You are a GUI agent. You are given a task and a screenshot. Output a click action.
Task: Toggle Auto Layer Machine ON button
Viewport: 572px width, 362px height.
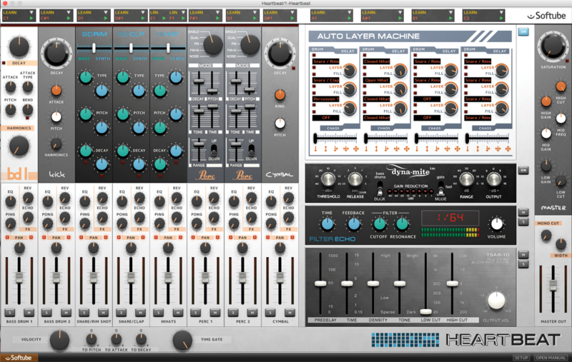[523, 31]
